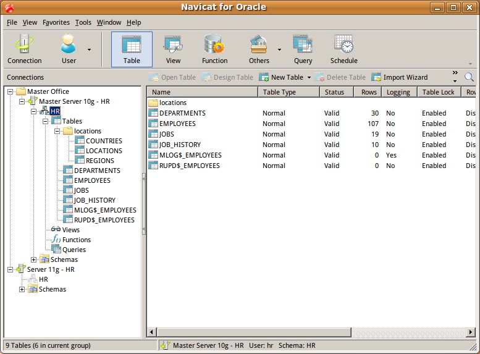Open the User dropdown arrow
Viewport: 480px width, 354px height.
[x=89, y=49]
